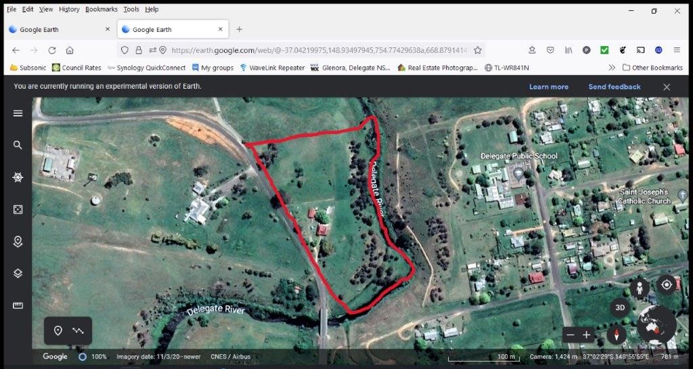Viewport: 693px width, 369px height.
Task: Add a placemark with the pin tool
Action: click(58, 330)
